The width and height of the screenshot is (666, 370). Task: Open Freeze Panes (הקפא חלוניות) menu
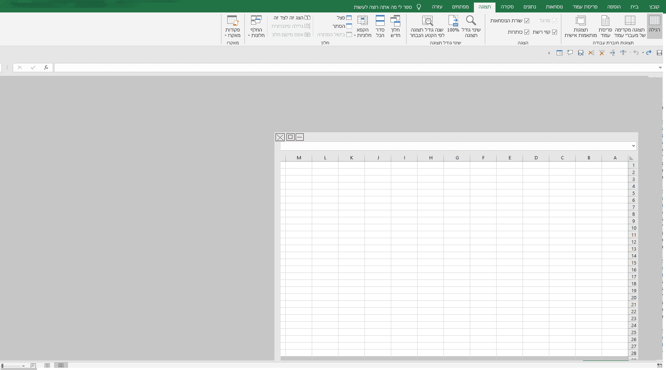363,26
